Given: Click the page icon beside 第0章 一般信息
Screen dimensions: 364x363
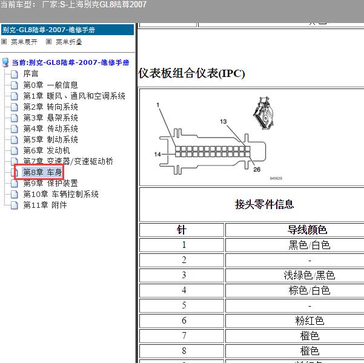Looking at the screenshot, I should coord(15,85).
